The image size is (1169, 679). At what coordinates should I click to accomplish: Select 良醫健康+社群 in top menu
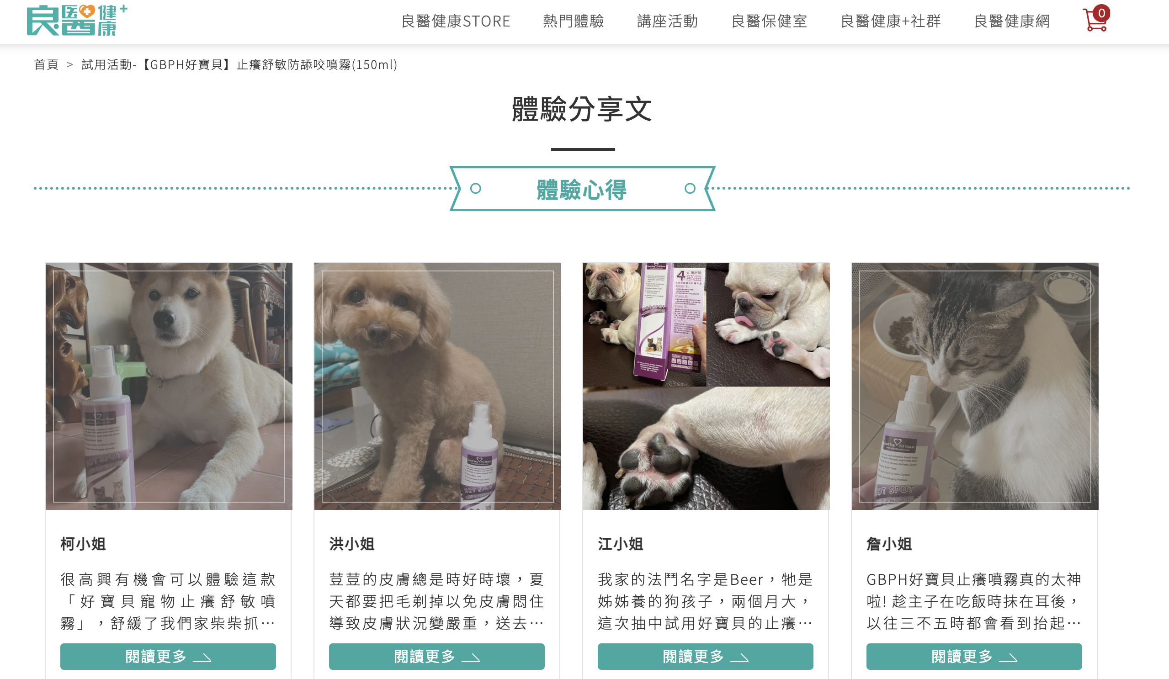[x=891, y=21]
